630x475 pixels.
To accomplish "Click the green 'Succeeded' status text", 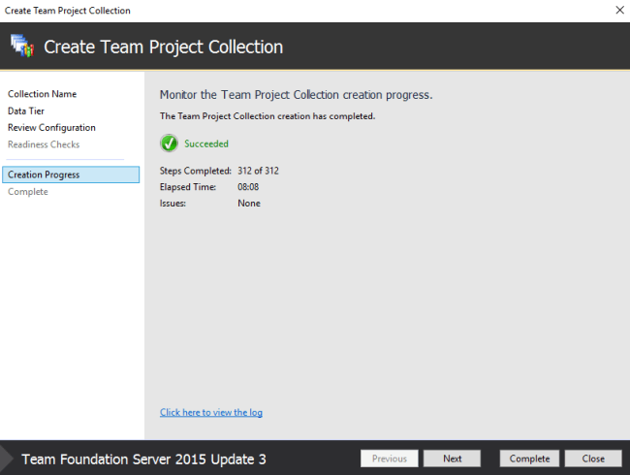I will tap(206, 143).
